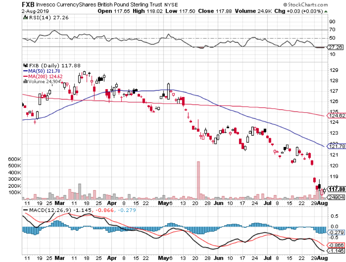Click the 600K volume scale label
346x262 pixels.
click(15, 159)
